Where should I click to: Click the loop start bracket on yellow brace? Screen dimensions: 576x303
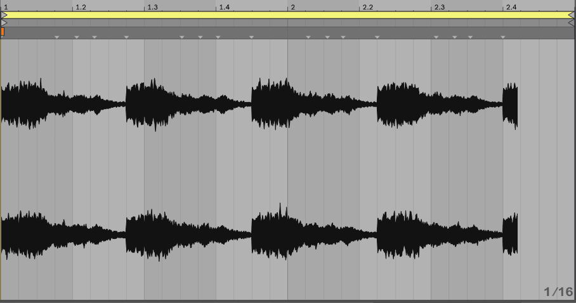point(4,15)
